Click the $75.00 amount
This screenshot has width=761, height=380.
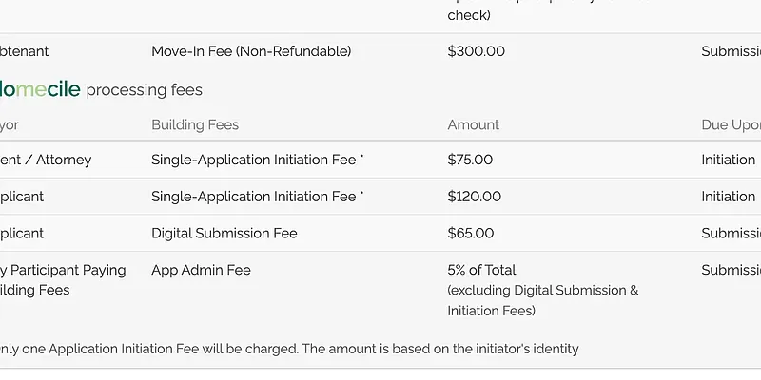pos(470,160)
